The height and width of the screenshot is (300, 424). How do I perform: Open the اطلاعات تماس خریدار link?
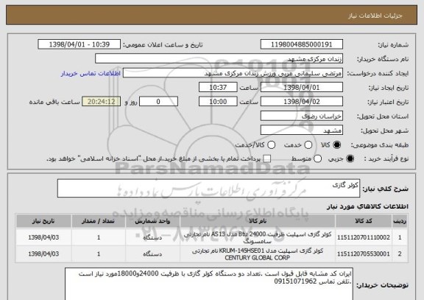pyautogui.click(x=91, y=74)
